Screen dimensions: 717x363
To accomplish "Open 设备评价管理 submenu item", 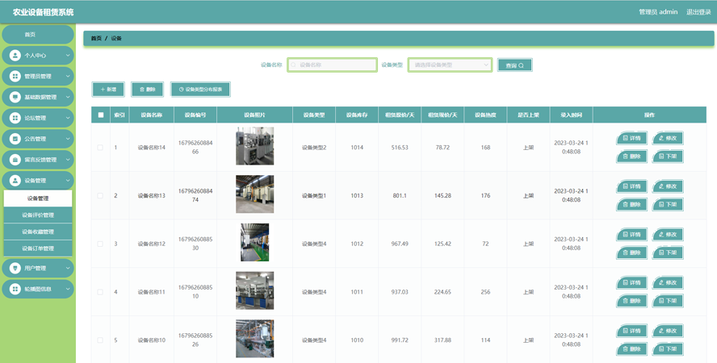I will [x=38, y=215].
